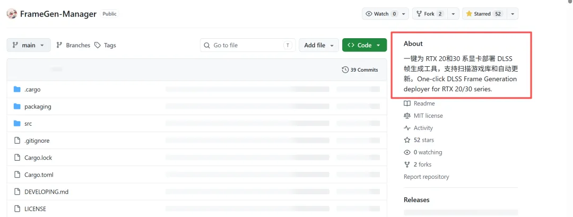Click the fork icon on the Fork button
Screen dimensions: 573x217
point(419,14)
